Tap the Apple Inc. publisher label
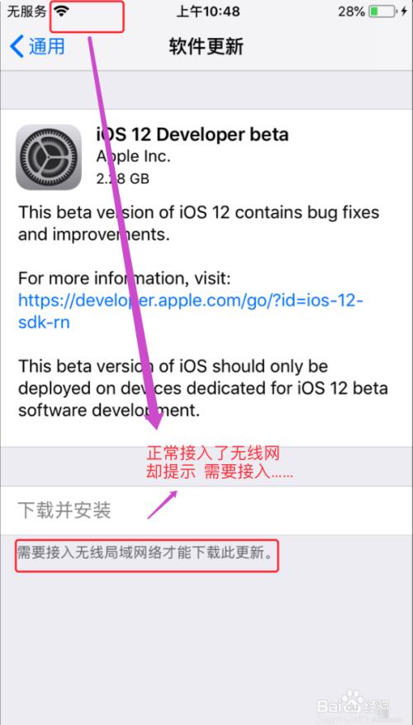This screenshot has height=725, width=413. 133,157
